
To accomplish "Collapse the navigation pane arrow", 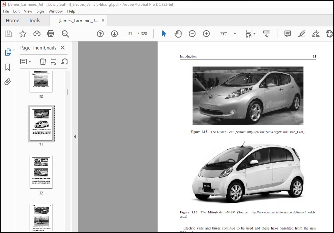I will click(75, 137).
